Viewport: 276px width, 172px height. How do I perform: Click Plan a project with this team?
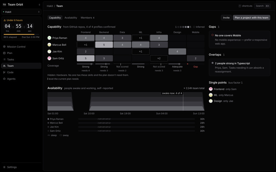[251, 18]
